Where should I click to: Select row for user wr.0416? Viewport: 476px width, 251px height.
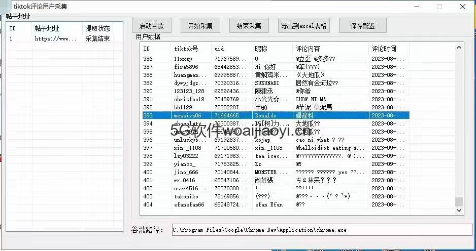pyautogui.click(x=276, y=180)
